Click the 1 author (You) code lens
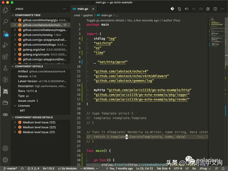The image size is (228, 171). pyautogui.click(x=171, y=20)
